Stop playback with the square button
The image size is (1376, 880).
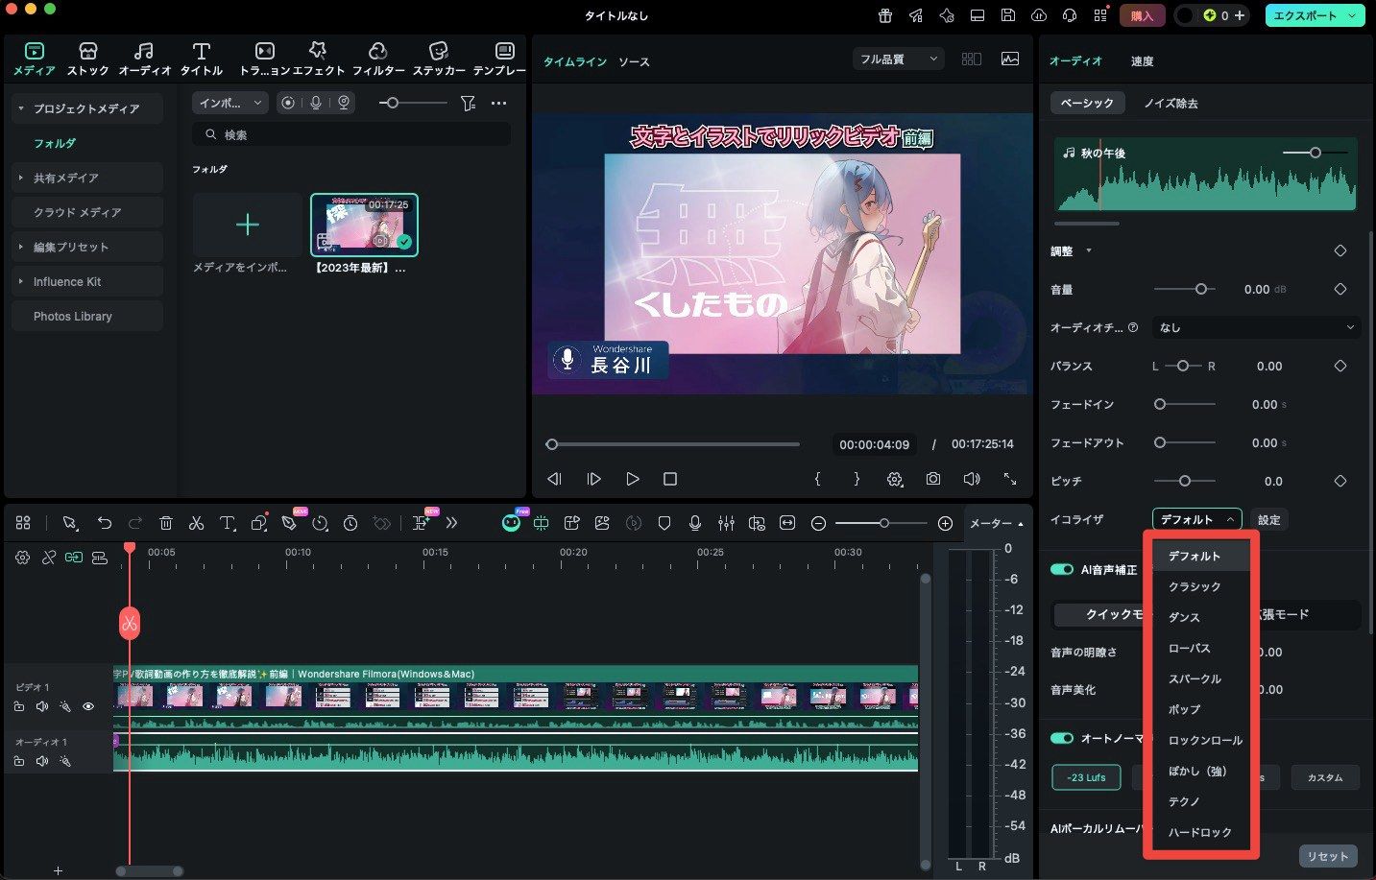tap(670, 479)
